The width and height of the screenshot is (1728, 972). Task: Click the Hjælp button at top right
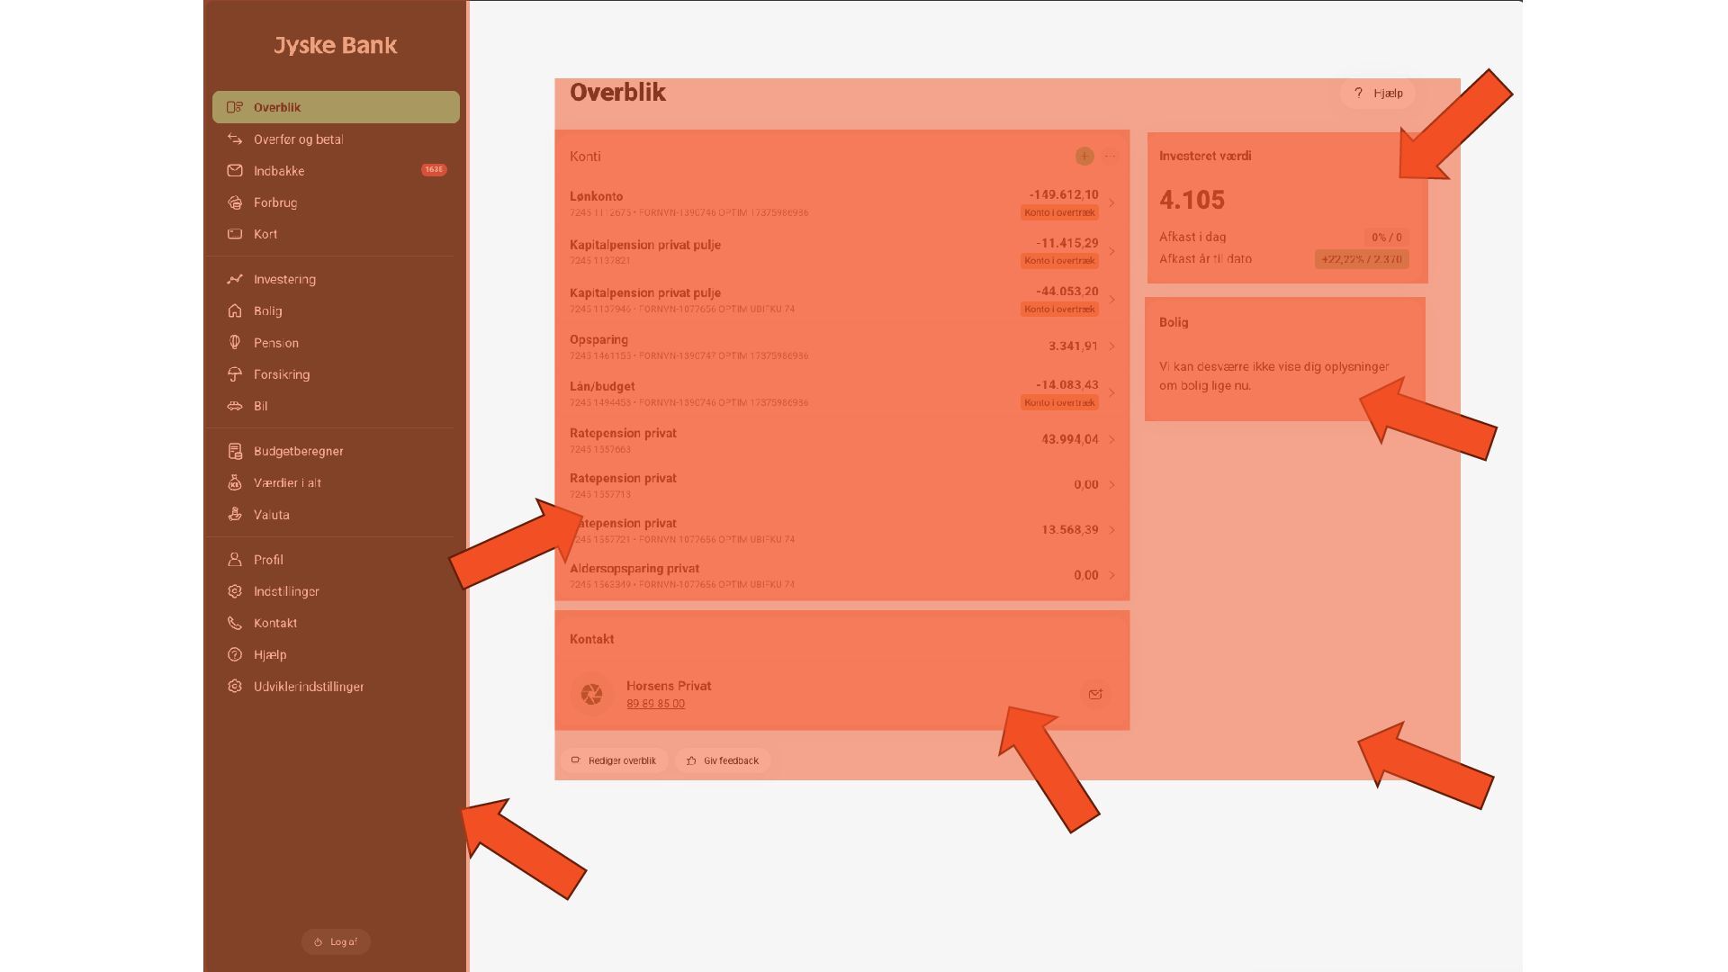coord(1378,93)
